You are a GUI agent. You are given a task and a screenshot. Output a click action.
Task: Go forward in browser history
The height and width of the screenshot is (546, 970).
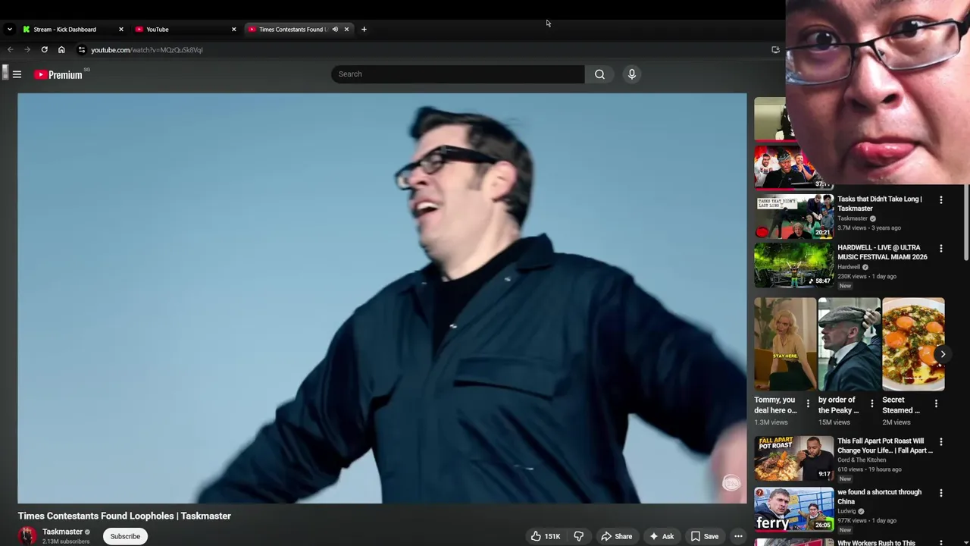(27, 50)
